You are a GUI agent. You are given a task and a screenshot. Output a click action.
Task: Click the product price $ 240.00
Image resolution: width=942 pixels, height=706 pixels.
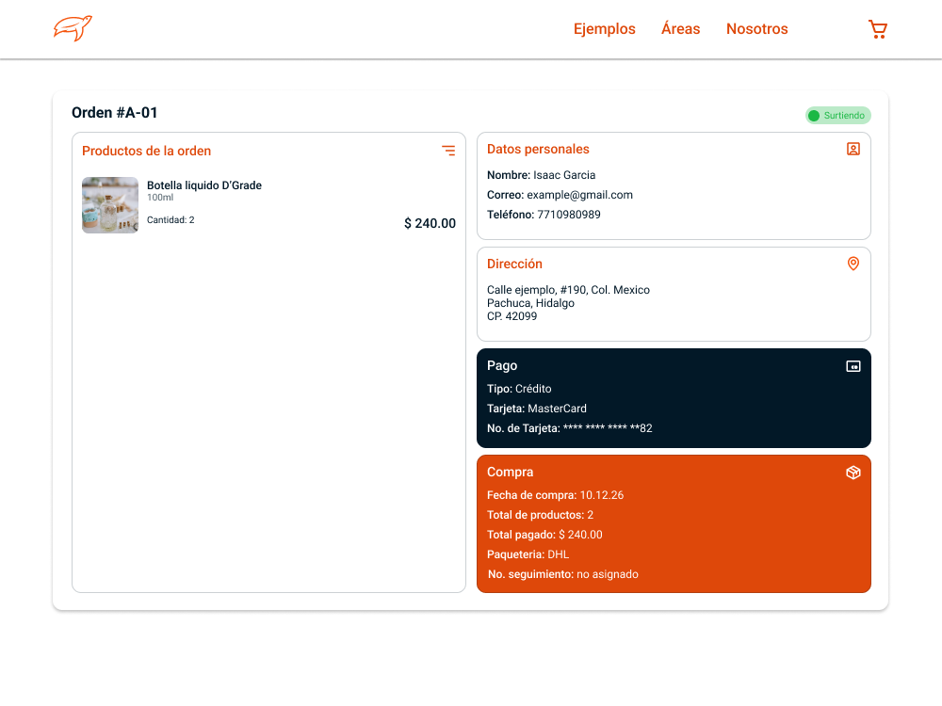pyautogui.click(x=430, y=223)
